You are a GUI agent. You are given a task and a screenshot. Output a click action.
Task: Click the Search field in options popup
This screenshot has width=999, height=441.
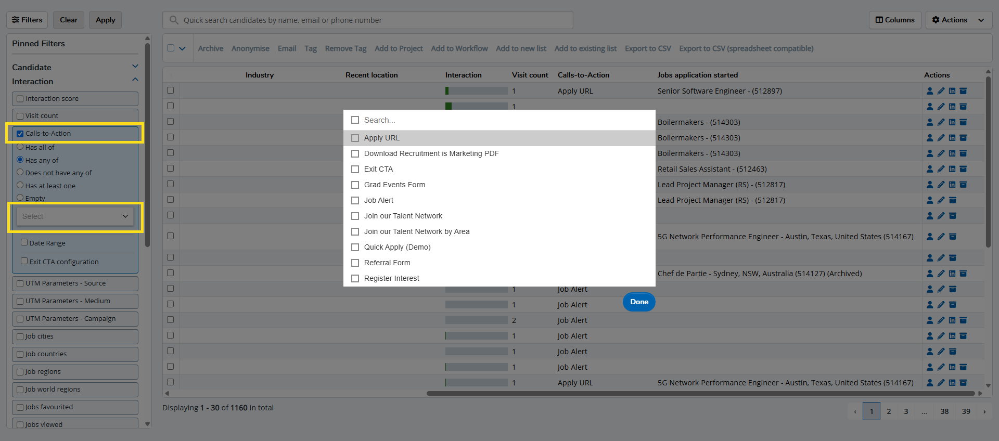507,120
